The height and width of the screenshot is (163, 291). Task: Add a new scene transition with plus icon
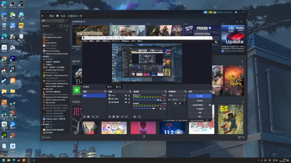pyautogui.click(x=175, y=104)
